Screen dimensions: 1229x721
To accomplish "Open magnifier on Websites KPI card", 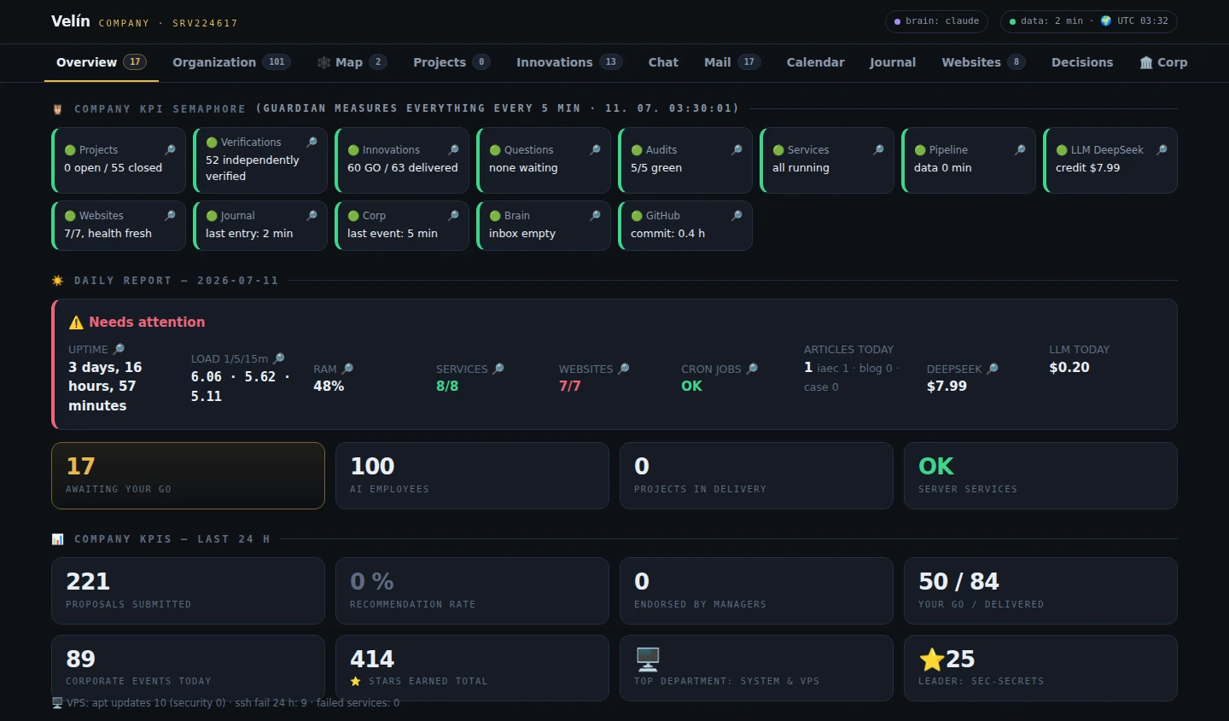I will (170, 215).
